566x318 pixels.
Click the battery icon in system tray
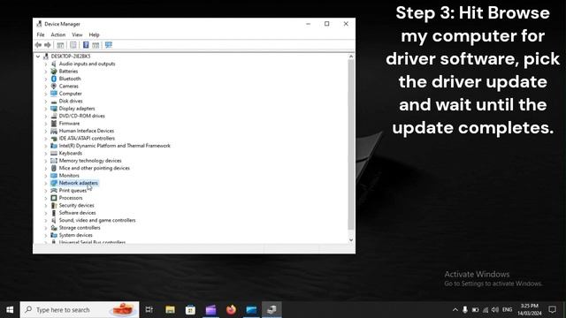pyautogui.click(x=476, y=310)
